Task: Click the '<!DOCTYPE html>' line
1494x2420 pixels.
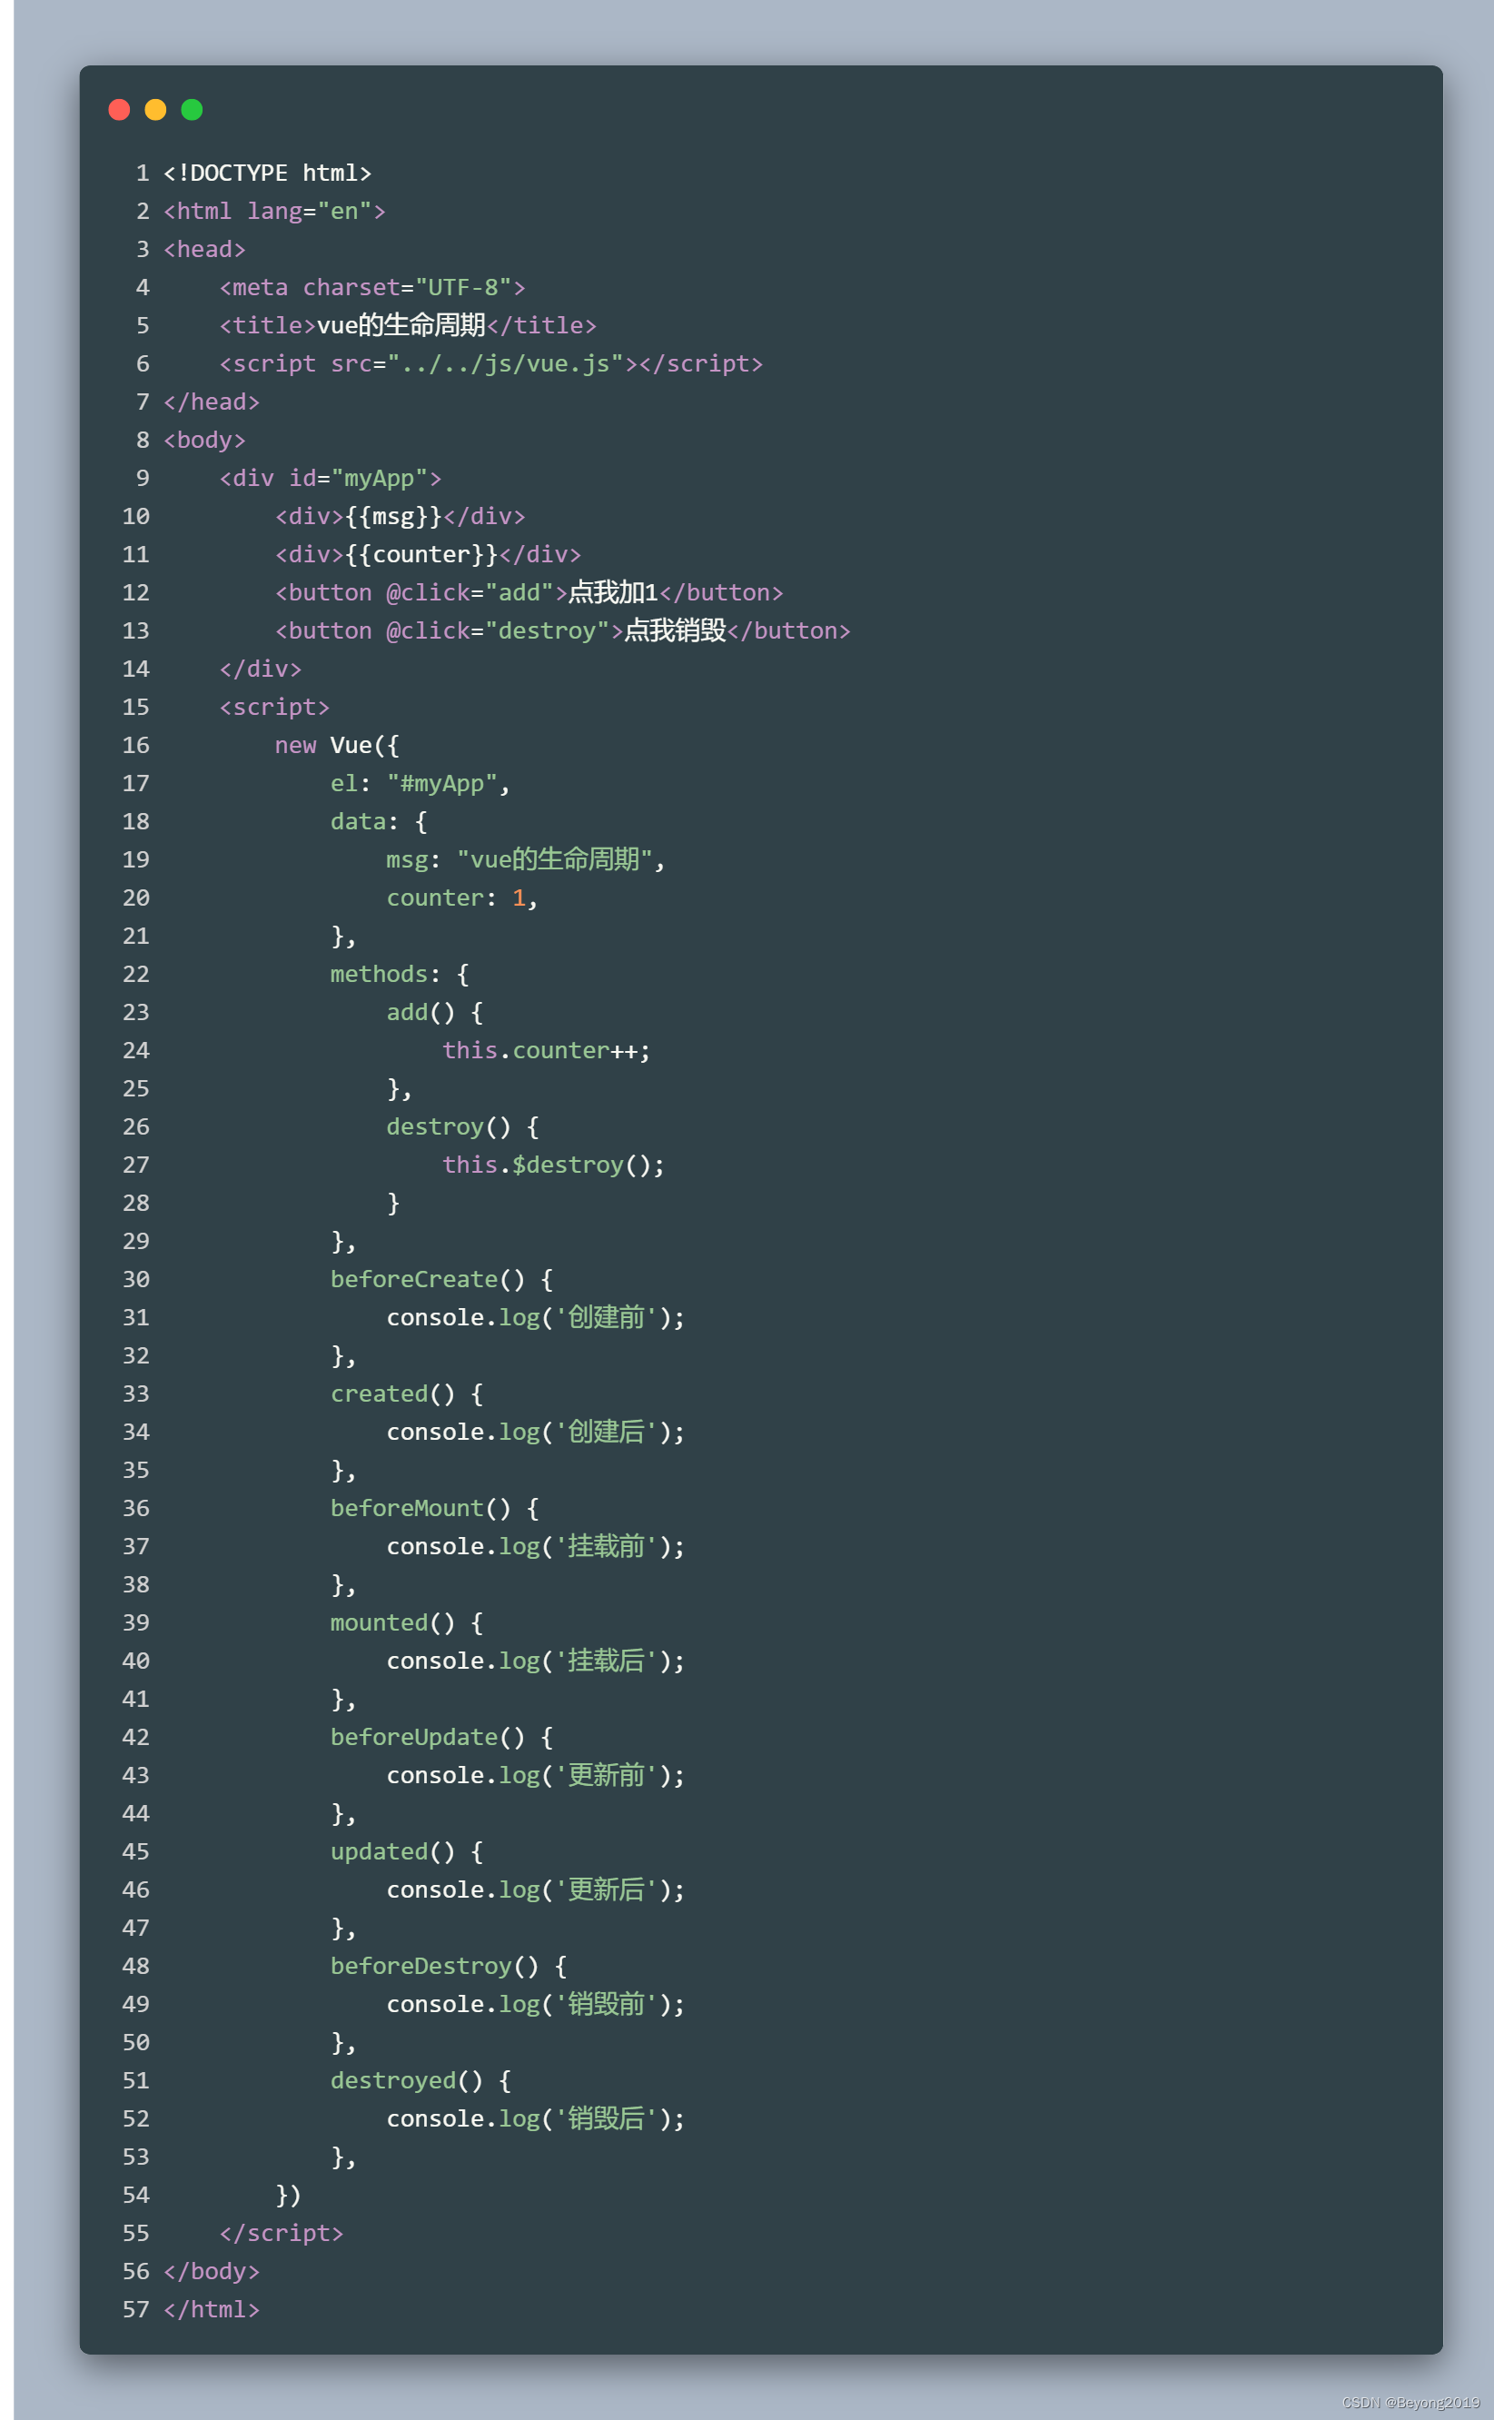Action: point(268,173)
